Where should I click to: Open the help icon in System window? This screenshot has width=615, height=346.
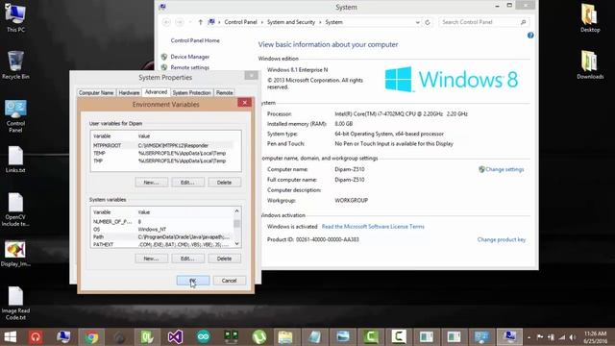click(530, 36)
